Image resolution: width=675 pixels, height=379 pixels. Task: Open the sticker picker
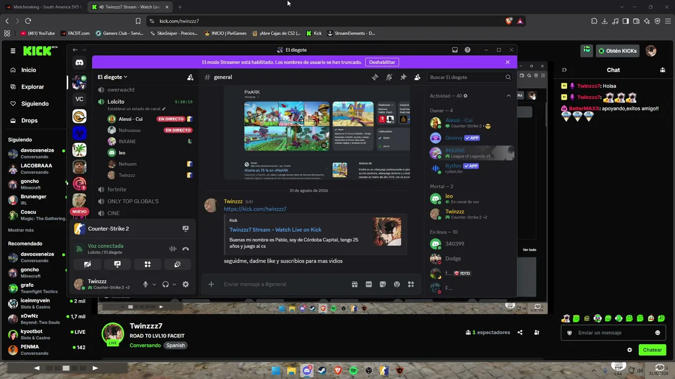click(383, 284)
